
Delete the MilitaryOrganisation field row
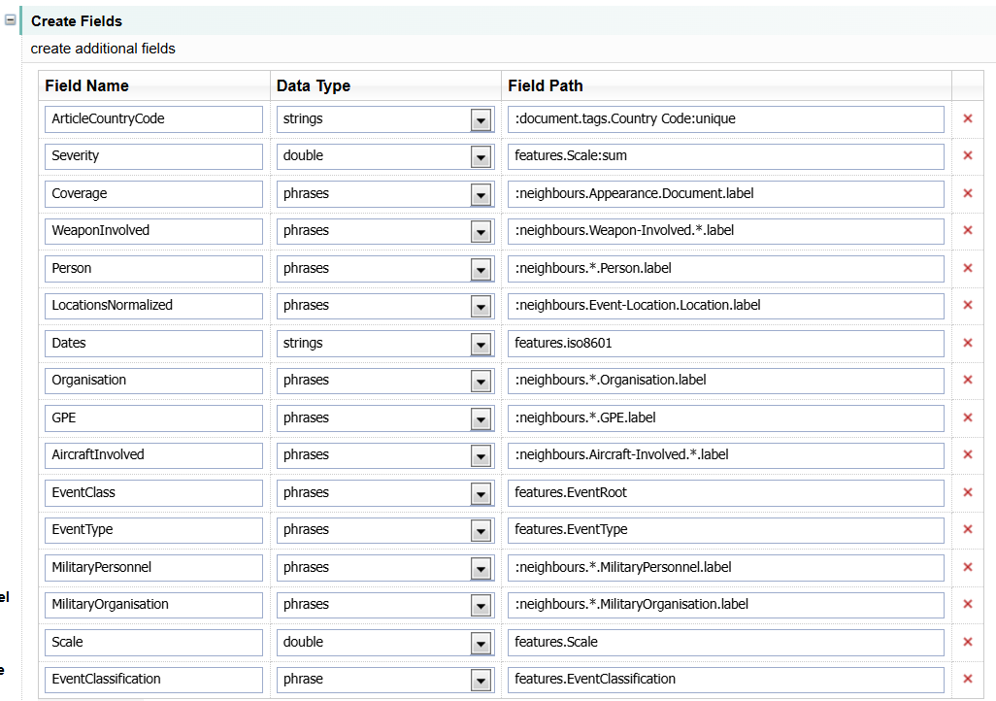tap(967, 604)
